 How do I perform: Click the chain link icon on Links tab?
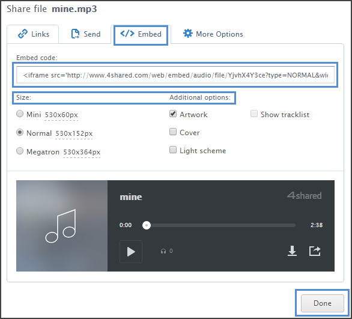tap(23, 34)
